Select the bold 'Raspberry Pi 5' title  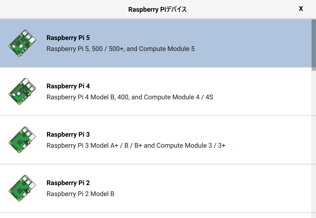(x=68, y=38)
